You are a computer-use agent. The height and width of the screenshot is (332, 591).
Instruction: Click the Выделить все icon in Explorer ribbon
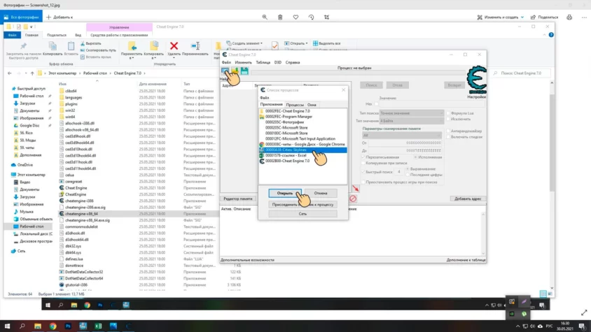[x=316, y=43]
